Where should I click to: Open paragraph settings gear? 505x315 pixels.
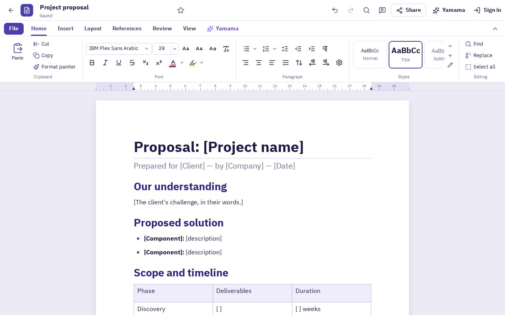coord(339,63)
